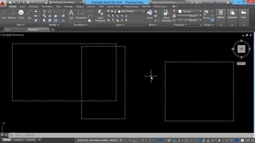Toggle ortho mode in status bar

138,140
